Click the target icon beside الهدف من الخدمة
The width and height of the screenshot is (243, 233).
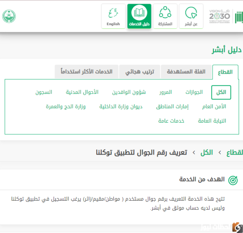pos(233,180)
